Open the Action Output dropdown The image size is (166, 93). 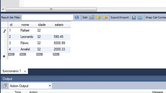[x=50, y=86]
